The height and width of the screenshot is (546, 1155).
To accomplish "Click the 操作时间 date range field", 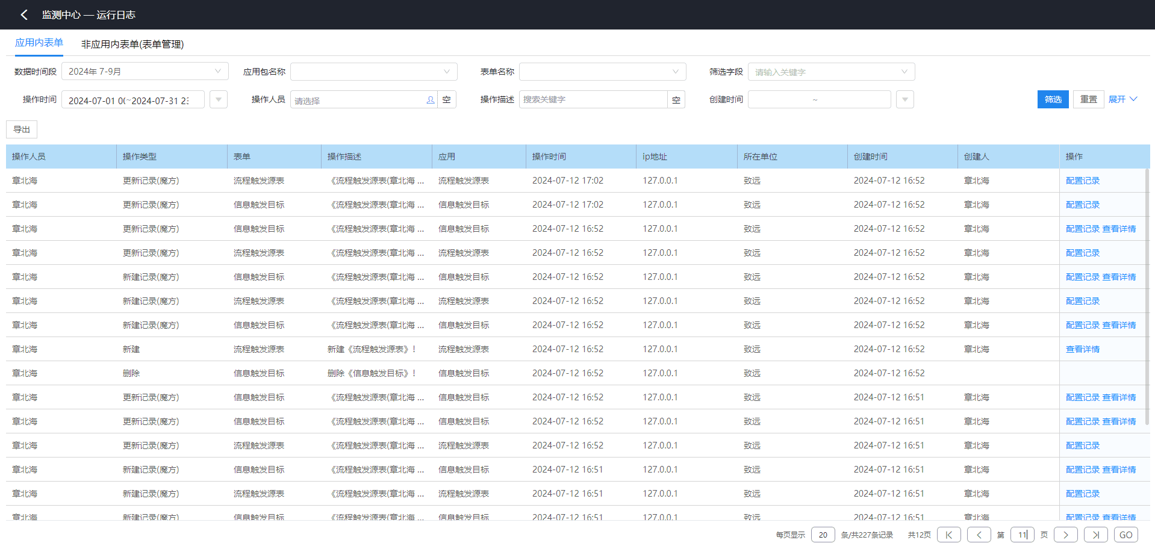I will (133, 99).
